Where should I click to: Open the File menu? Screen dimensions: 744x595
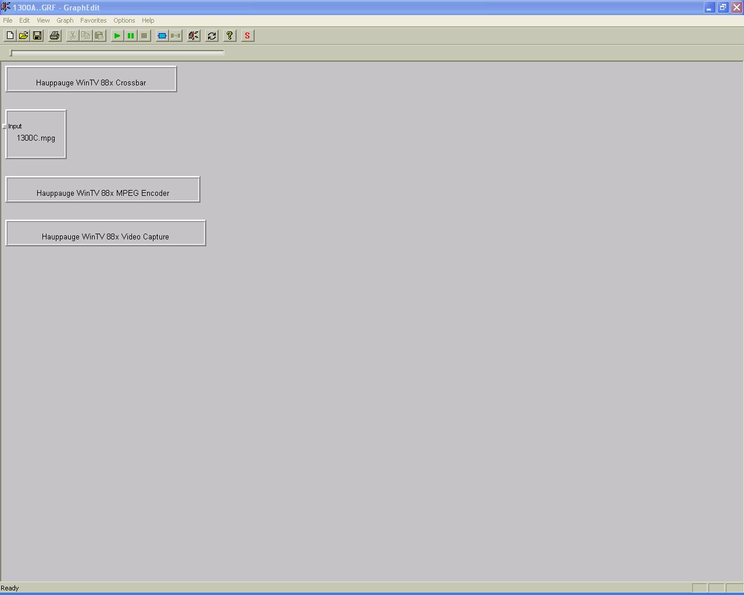point(8,20)
